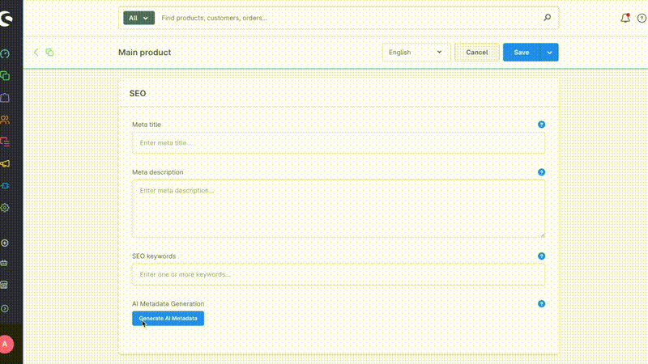648x364 pixels.
Task: Go back using the left arrow
Action: pos(36,53)
